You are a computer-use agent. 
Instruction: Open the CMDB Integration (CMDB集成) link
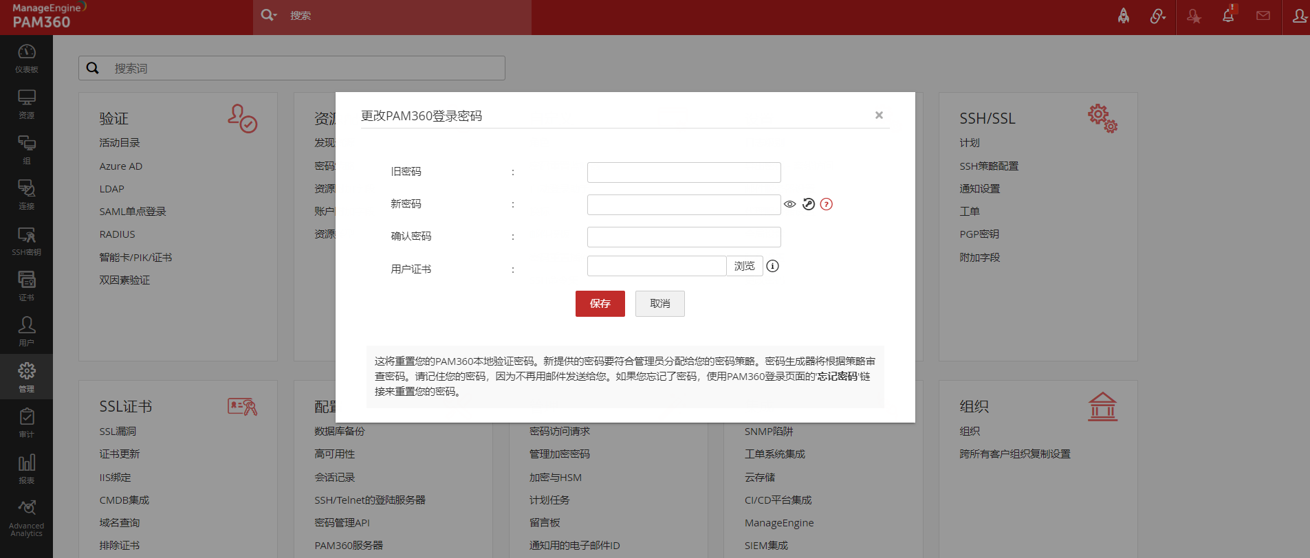pyautogui.click(x=124, y=500)
